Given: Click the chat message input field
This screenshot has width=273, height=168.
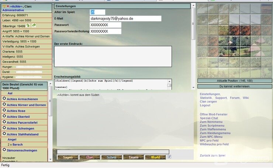Looking at the screenshot, I should pyautogui.click(x=113, y=152).
